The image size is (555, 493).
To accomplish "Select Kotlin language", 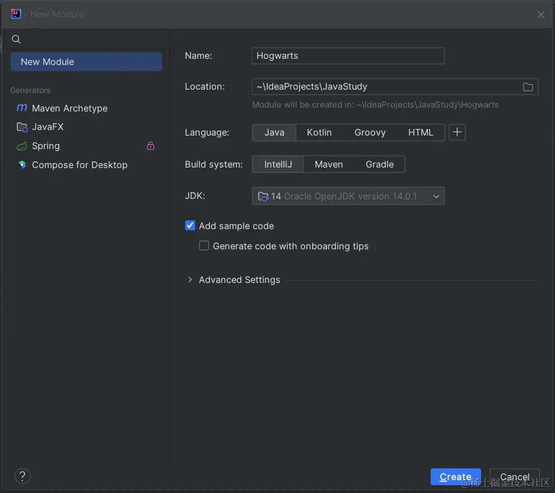I will tap(319, 132).
